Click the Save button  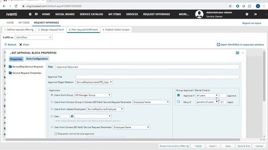click(x=228, y=146)
